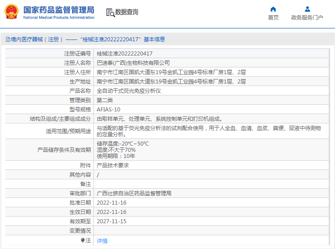Open the 详情 link
335x249 pixels.
click(x=102, y=241)
